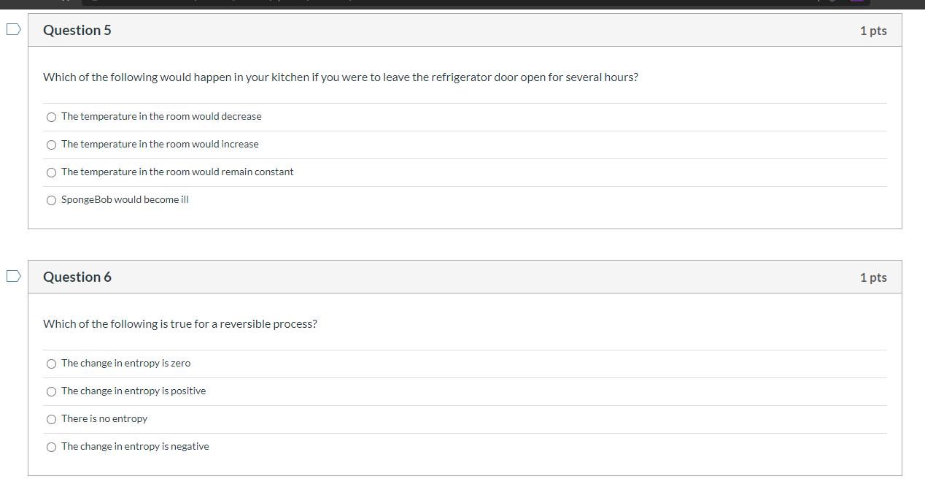The width and height of the screenshot is (925, 495).
Task: Click the '1 pts' label on Question 5
Action: click(873, 31)
